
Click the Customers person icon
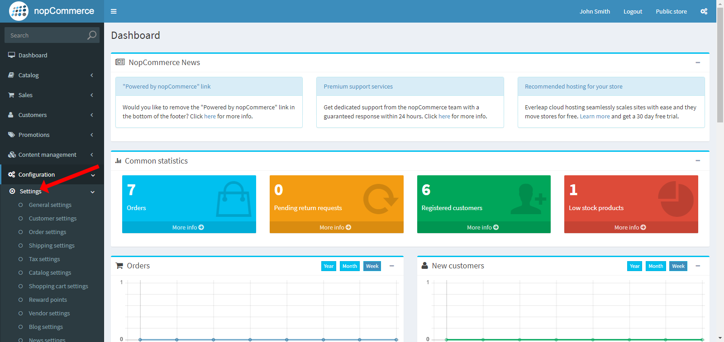click(11, 115)
